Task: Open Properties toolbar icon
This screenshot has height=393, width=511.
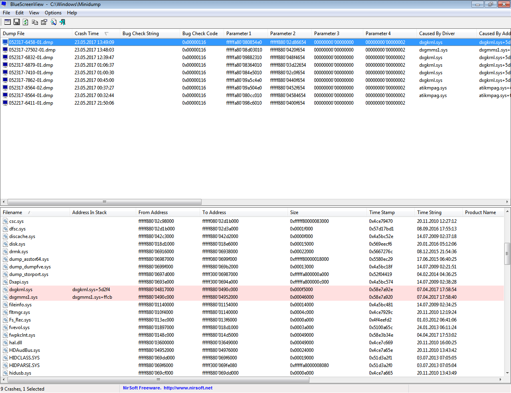Action: (x=44, y=22)
